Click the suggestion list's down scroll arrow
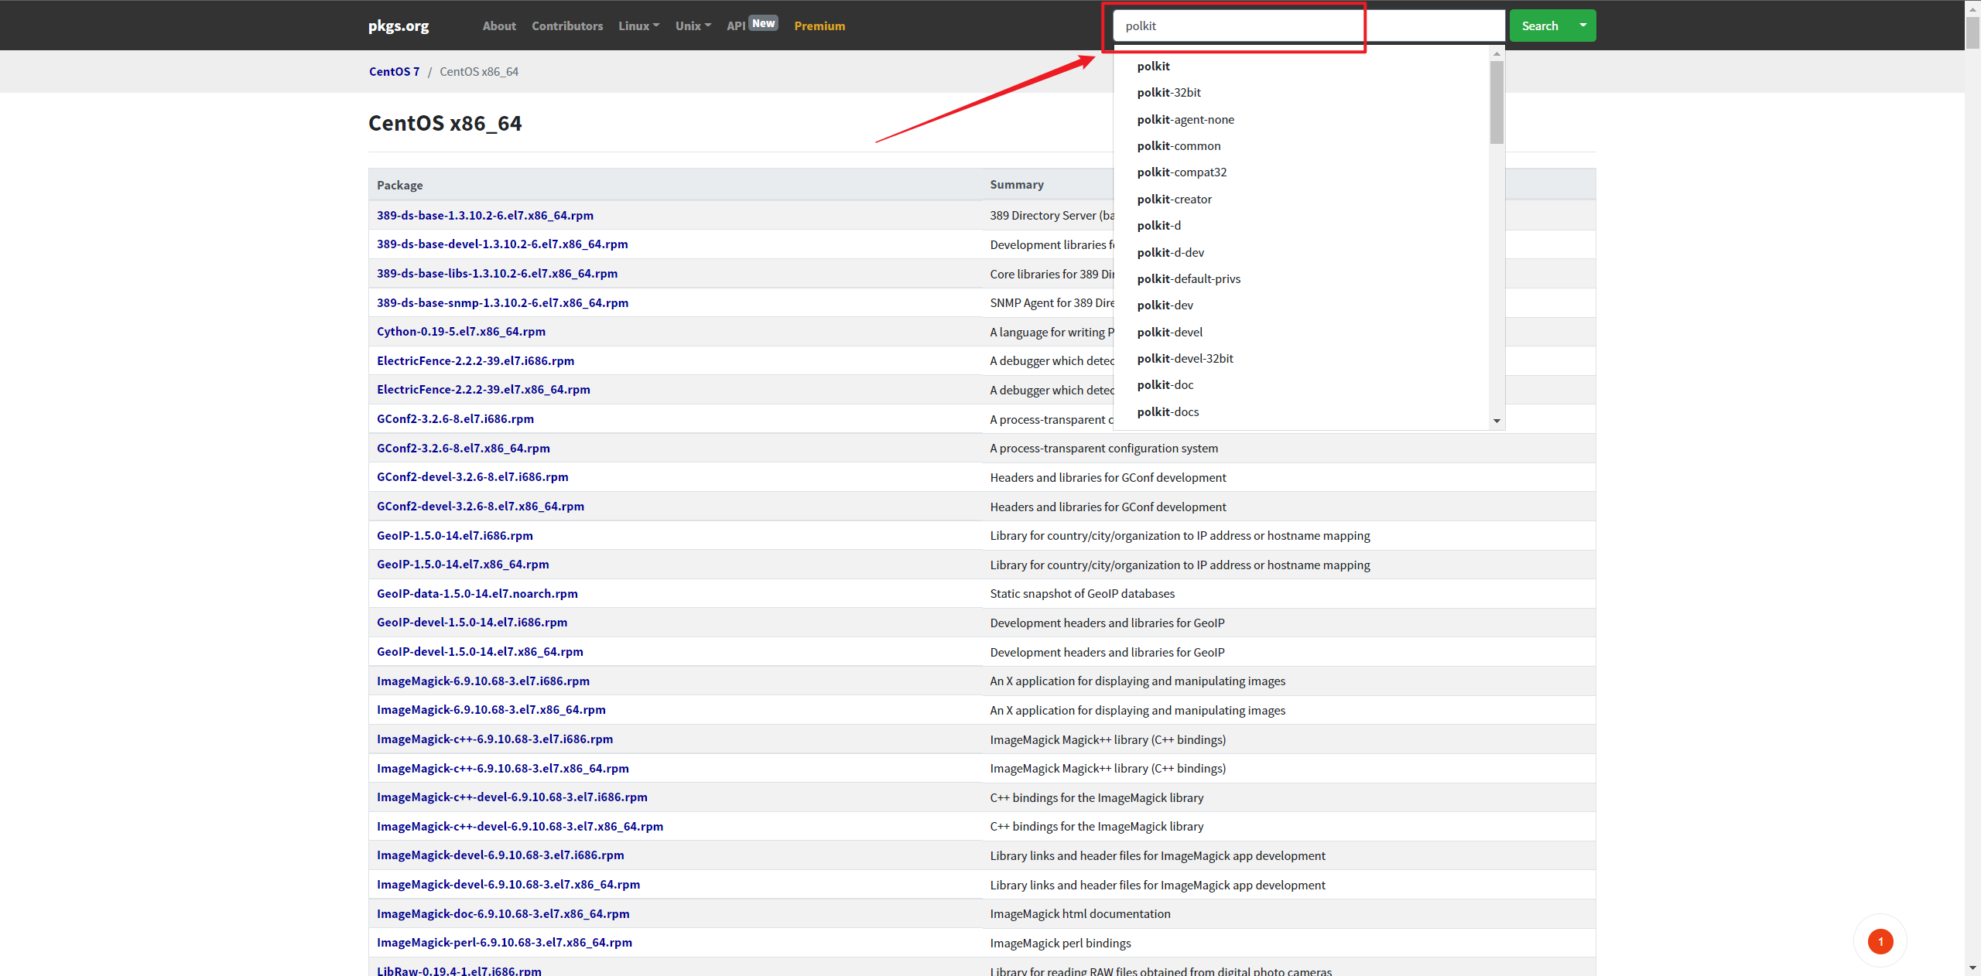The height and width of the screenshot is (976, 1981). 1497,421
